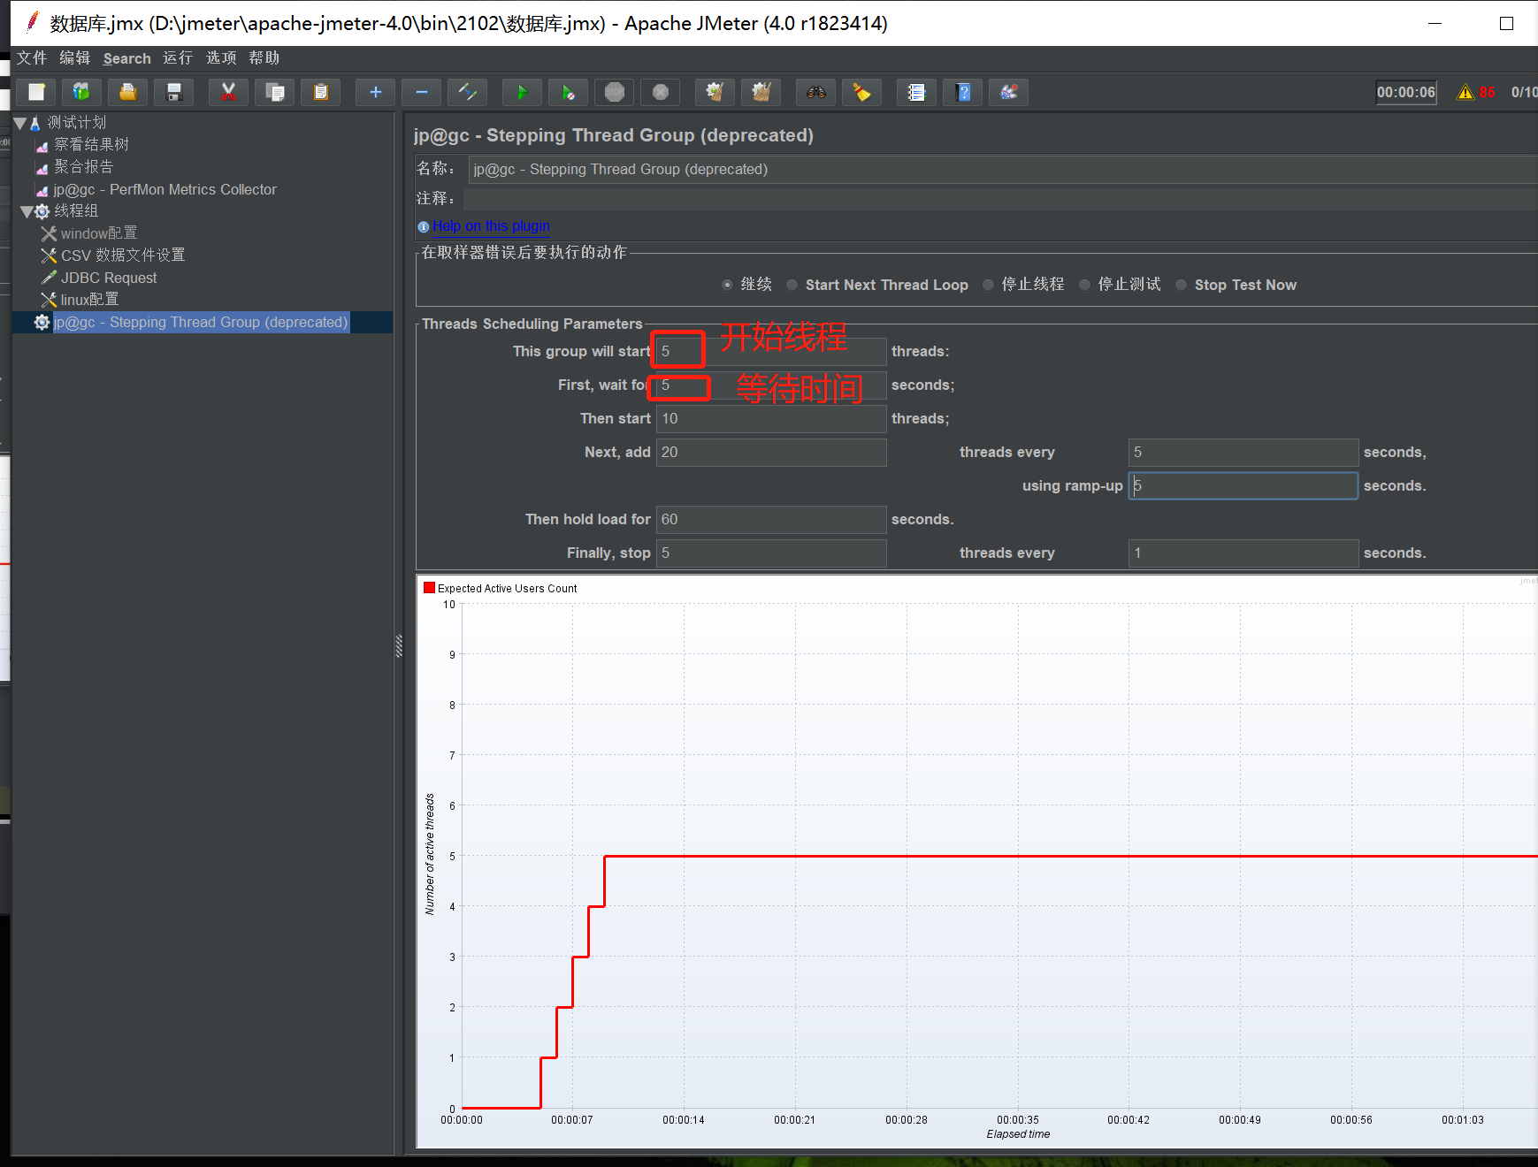Open the 帮助 menu

tap(264, 57)
